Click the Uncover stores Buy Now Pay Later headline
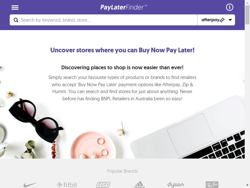 (122, 50)
